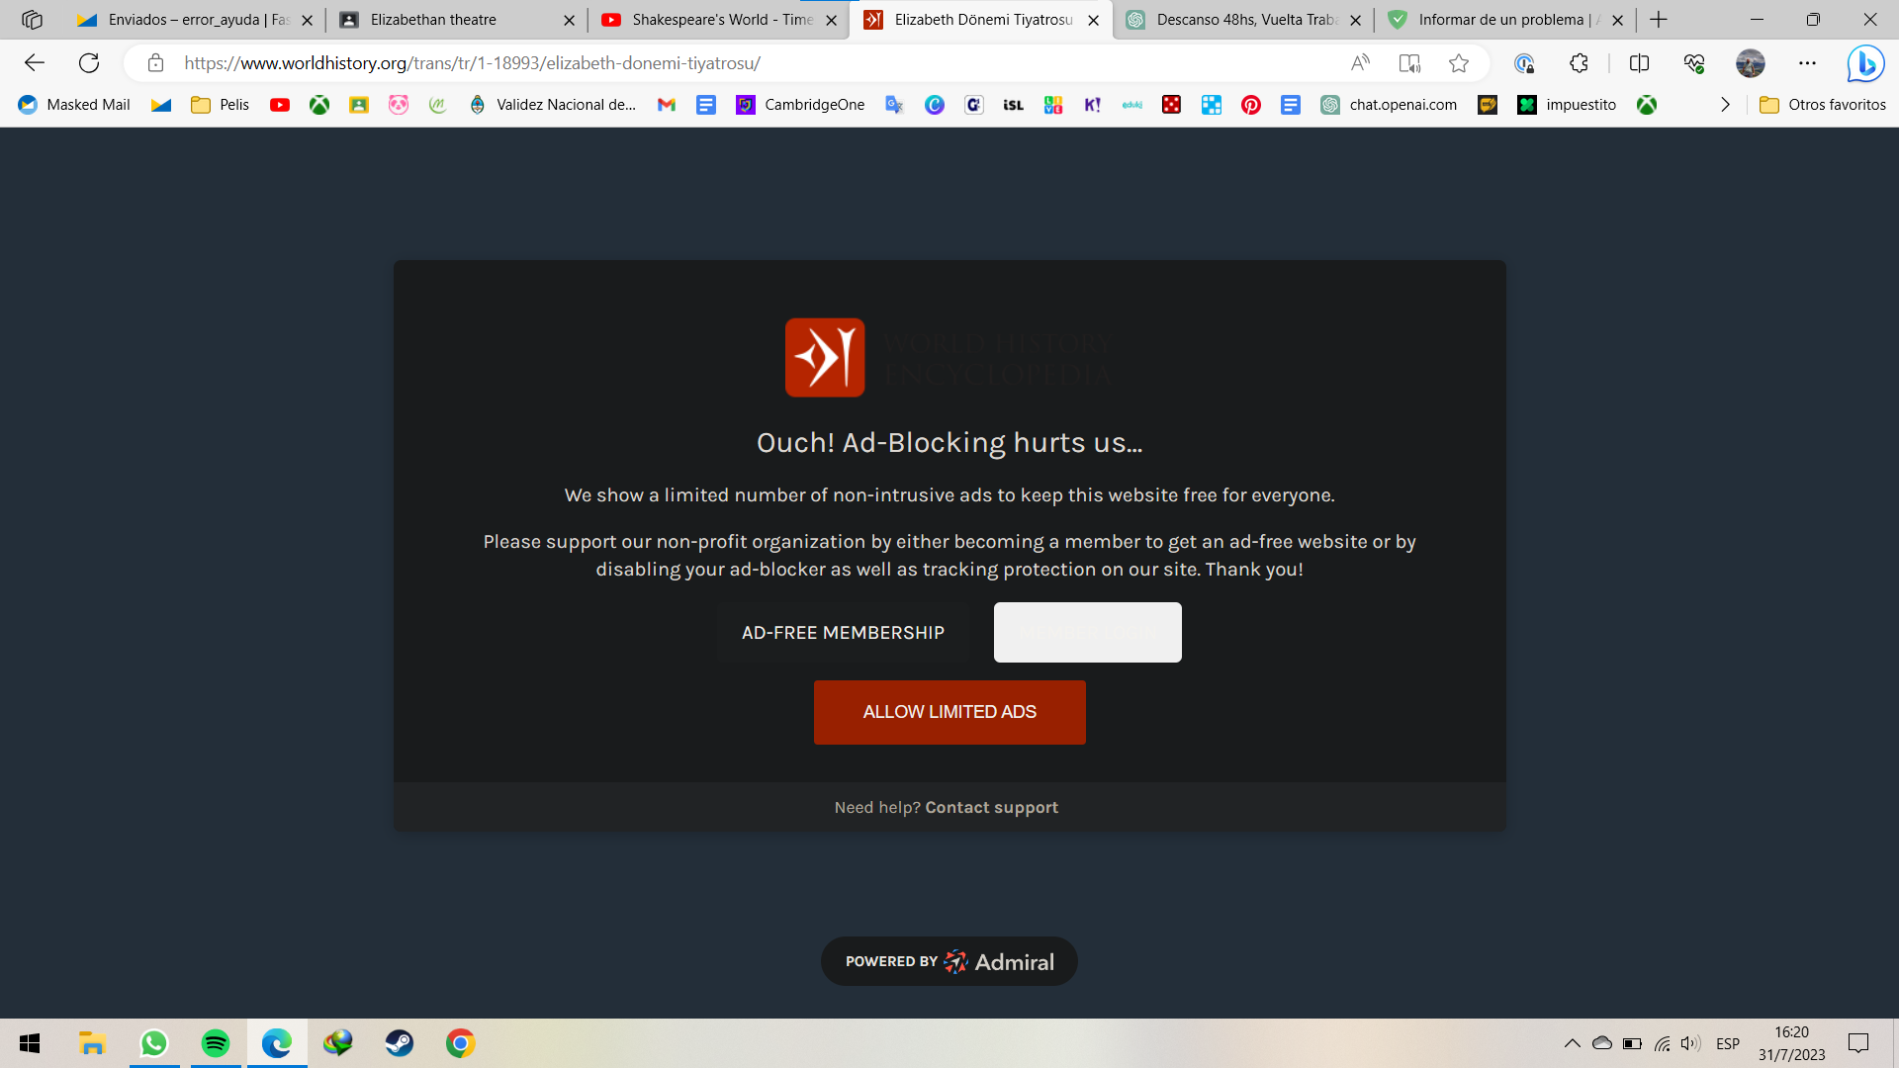Viewport: 1899px width, 1068px height.
Task: Open the Bing chat sidebar icon
Action: (1865, 63)
